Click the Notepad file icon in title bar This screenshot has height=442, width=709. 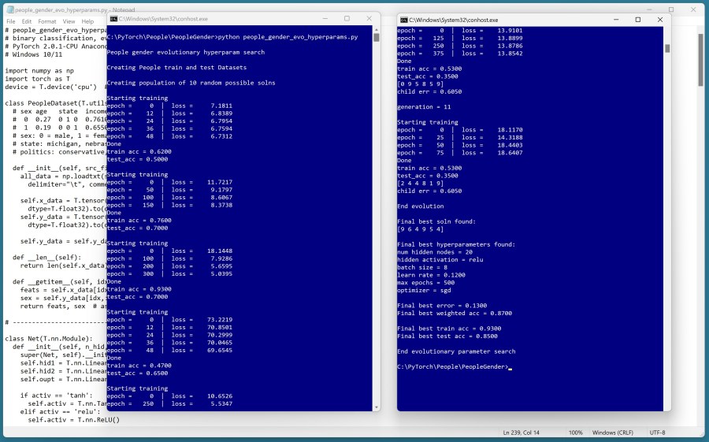9,9
